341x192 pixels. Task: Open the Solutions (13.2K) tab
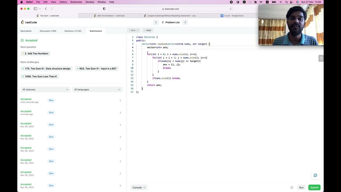pyautogui.click(x=73, y=31)
